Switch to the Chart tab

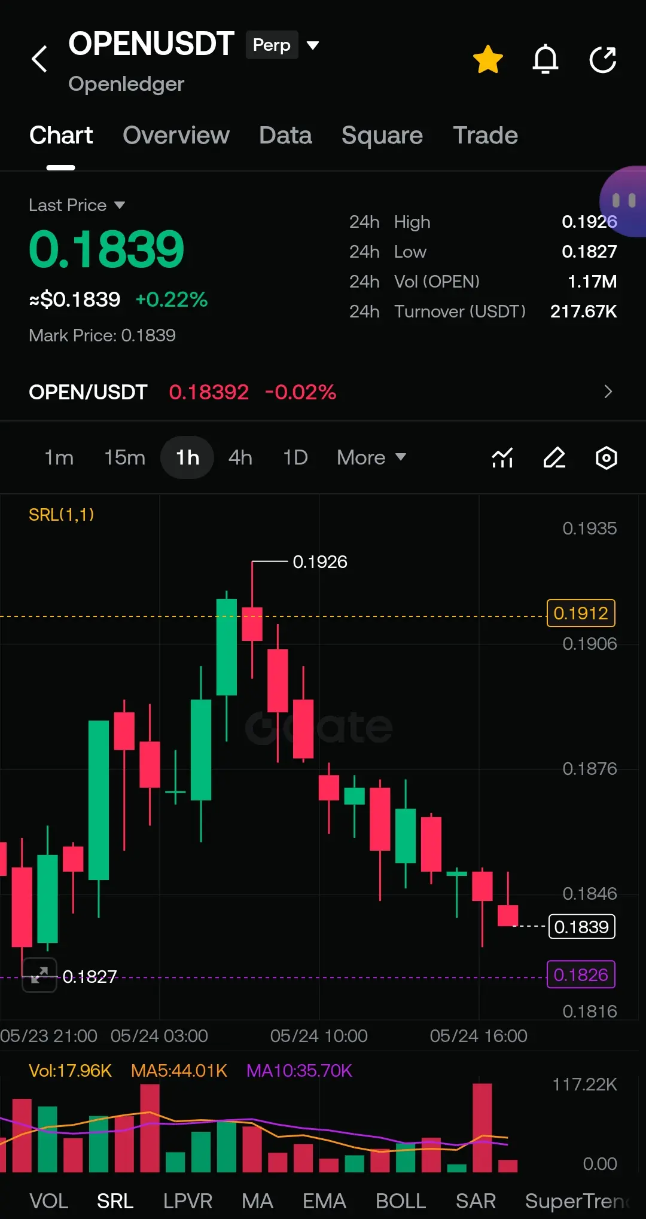click(x=61, y=135)
